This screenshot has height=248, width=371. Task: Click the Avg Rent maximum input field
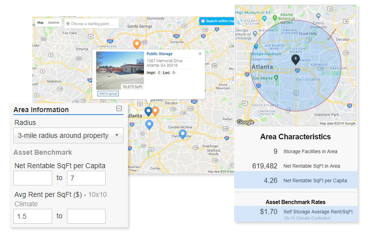86,216
